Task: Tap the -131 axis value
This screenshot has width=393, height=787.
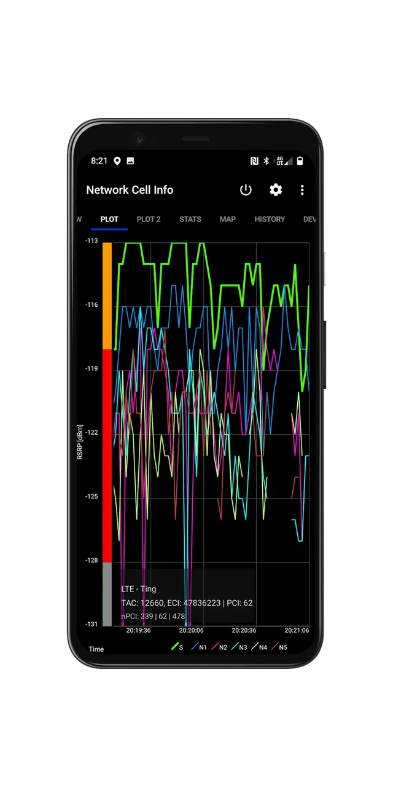Action: (x=91, y=624)
